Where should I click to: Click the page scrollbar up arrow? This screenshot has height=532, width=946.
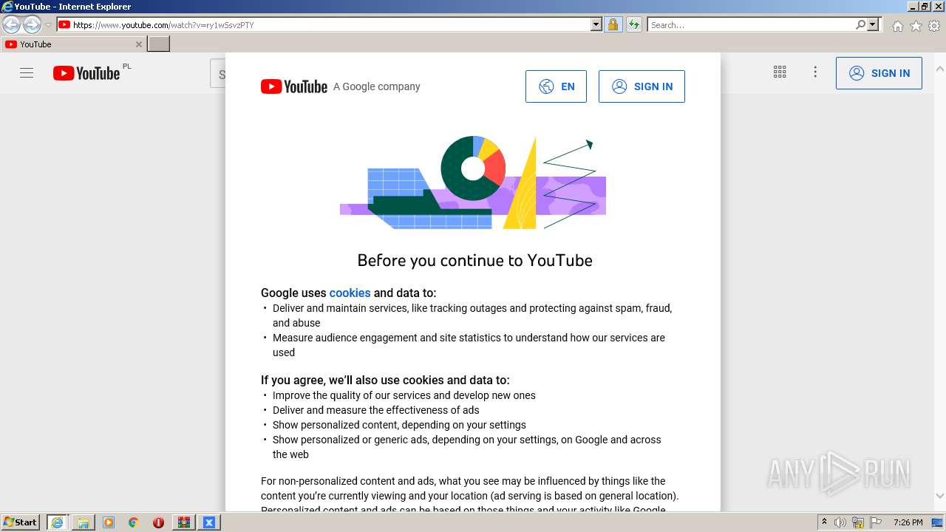(x=940, y=69)
